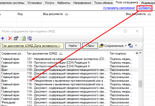The height and width of the screenshot is (106, 155).
Task: Save current filter with the binoculars-disk icon
Action: point(130,46)
